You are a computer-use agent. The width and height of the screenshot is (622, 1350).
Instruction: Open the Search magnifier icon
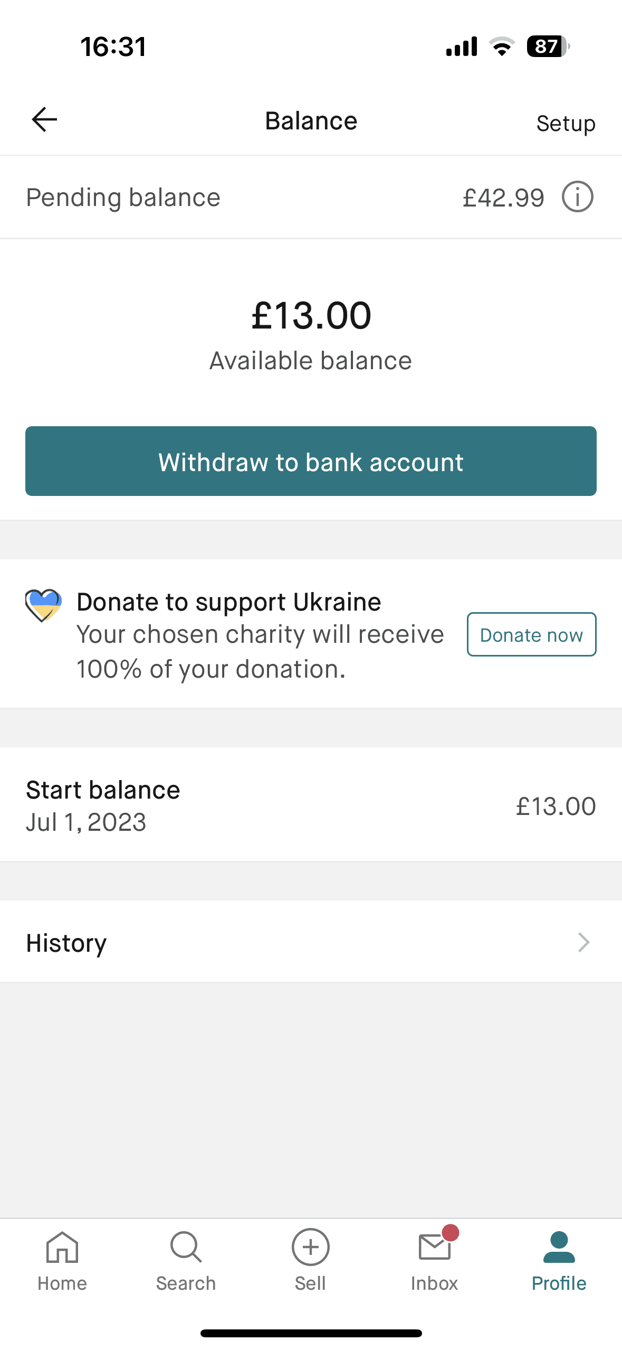click(x=186, y=1248)
